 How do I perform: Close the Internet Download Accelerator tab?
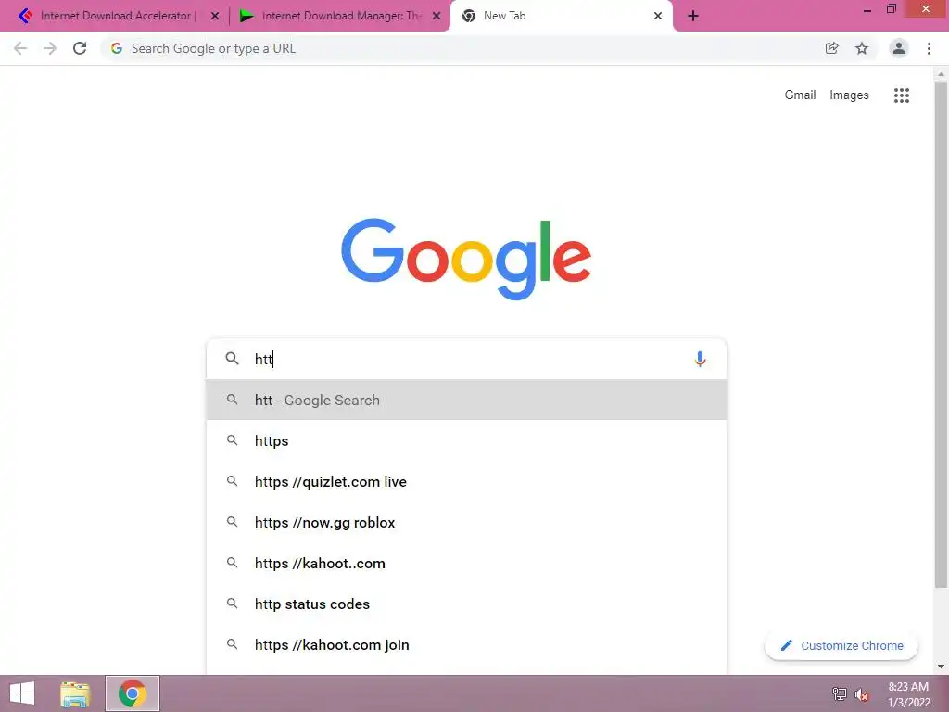[x=215, y=17]
